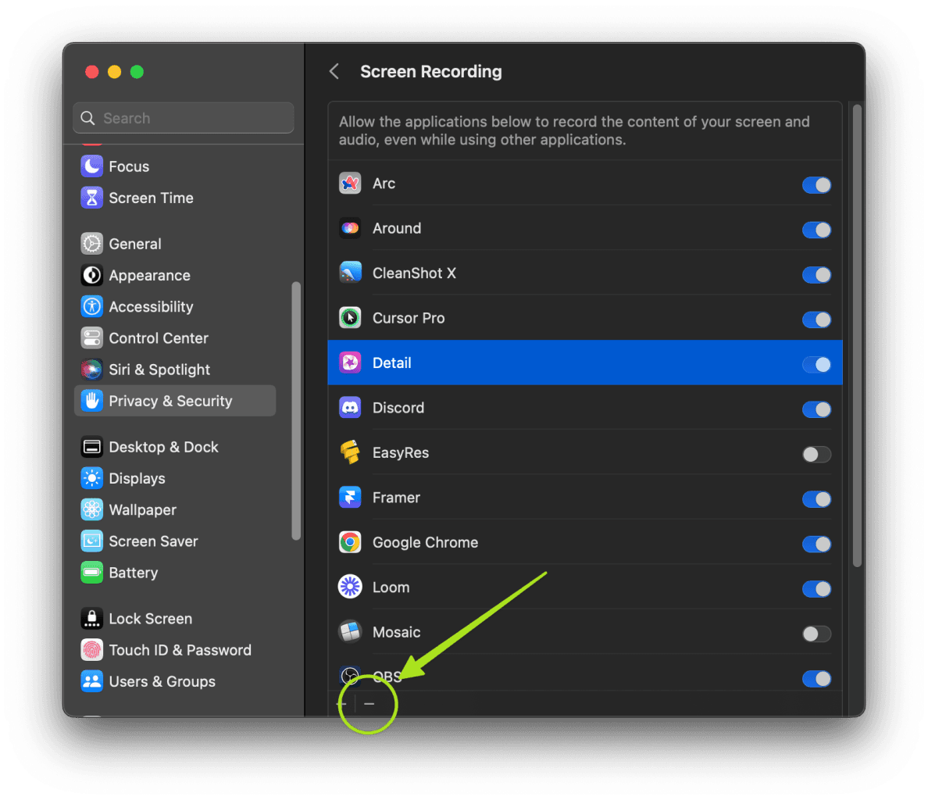Toggle the Detail screen recording switch

(816, 365)
